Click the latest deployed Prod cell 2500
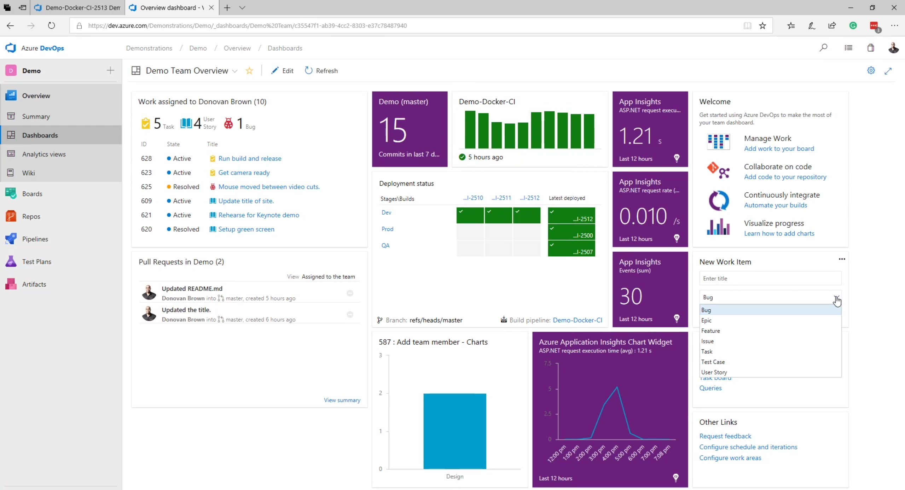905x490 pixels. pyautogui.click(x=571, y=232)
